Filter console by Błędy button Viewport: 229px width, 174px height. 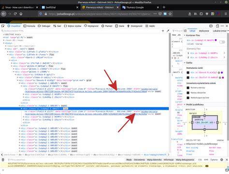point(129,159)
